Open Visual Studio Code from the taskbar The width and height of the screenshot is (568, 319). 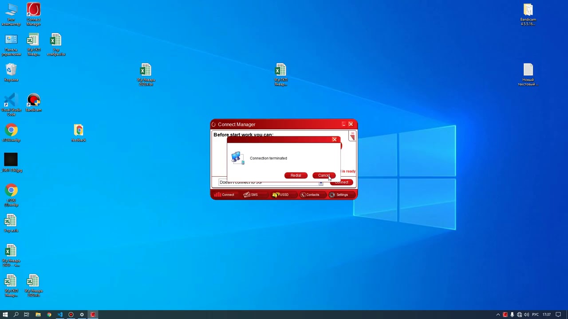(60, 315)
